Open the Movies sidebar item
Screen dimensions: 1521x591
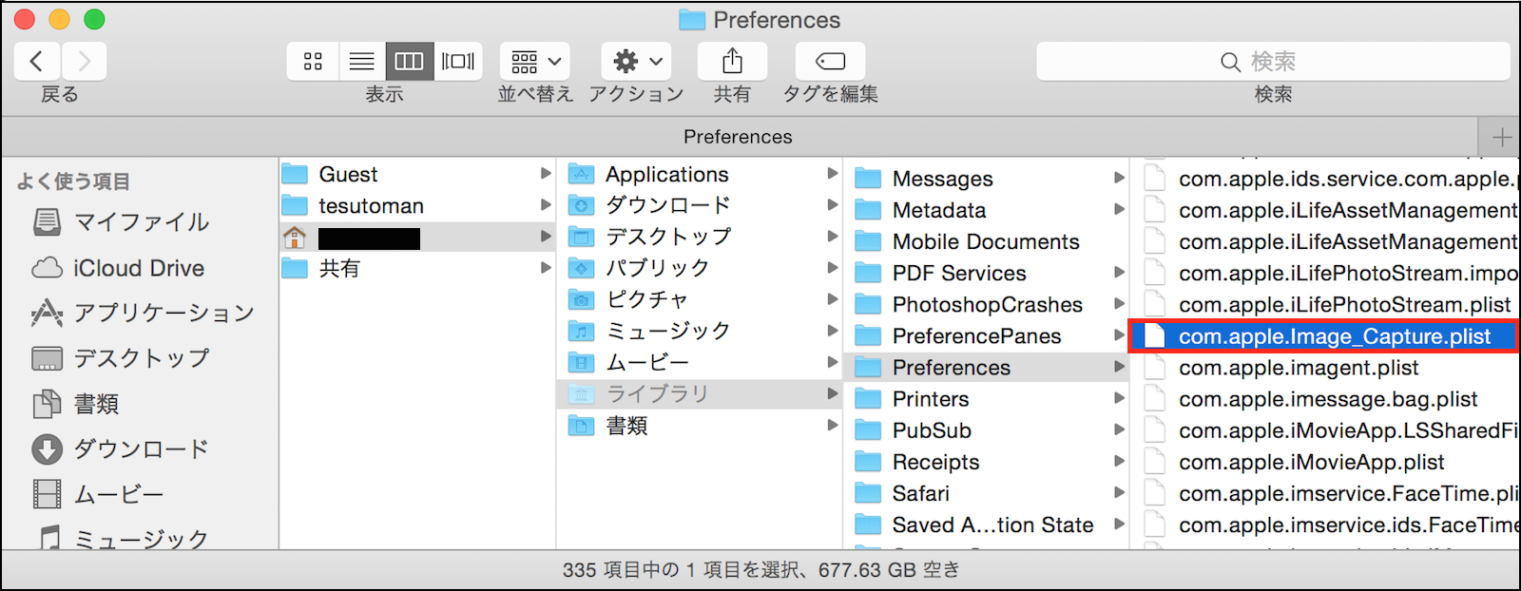[119, 494]
